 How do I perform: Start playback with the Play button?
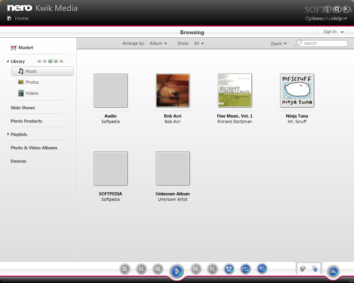(x=177, y=270)
